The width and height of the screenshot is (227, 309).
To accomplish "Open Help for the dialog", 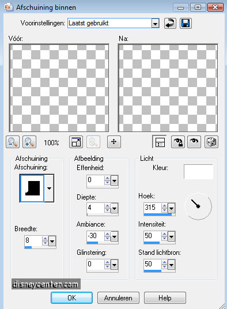I will 165,298.
